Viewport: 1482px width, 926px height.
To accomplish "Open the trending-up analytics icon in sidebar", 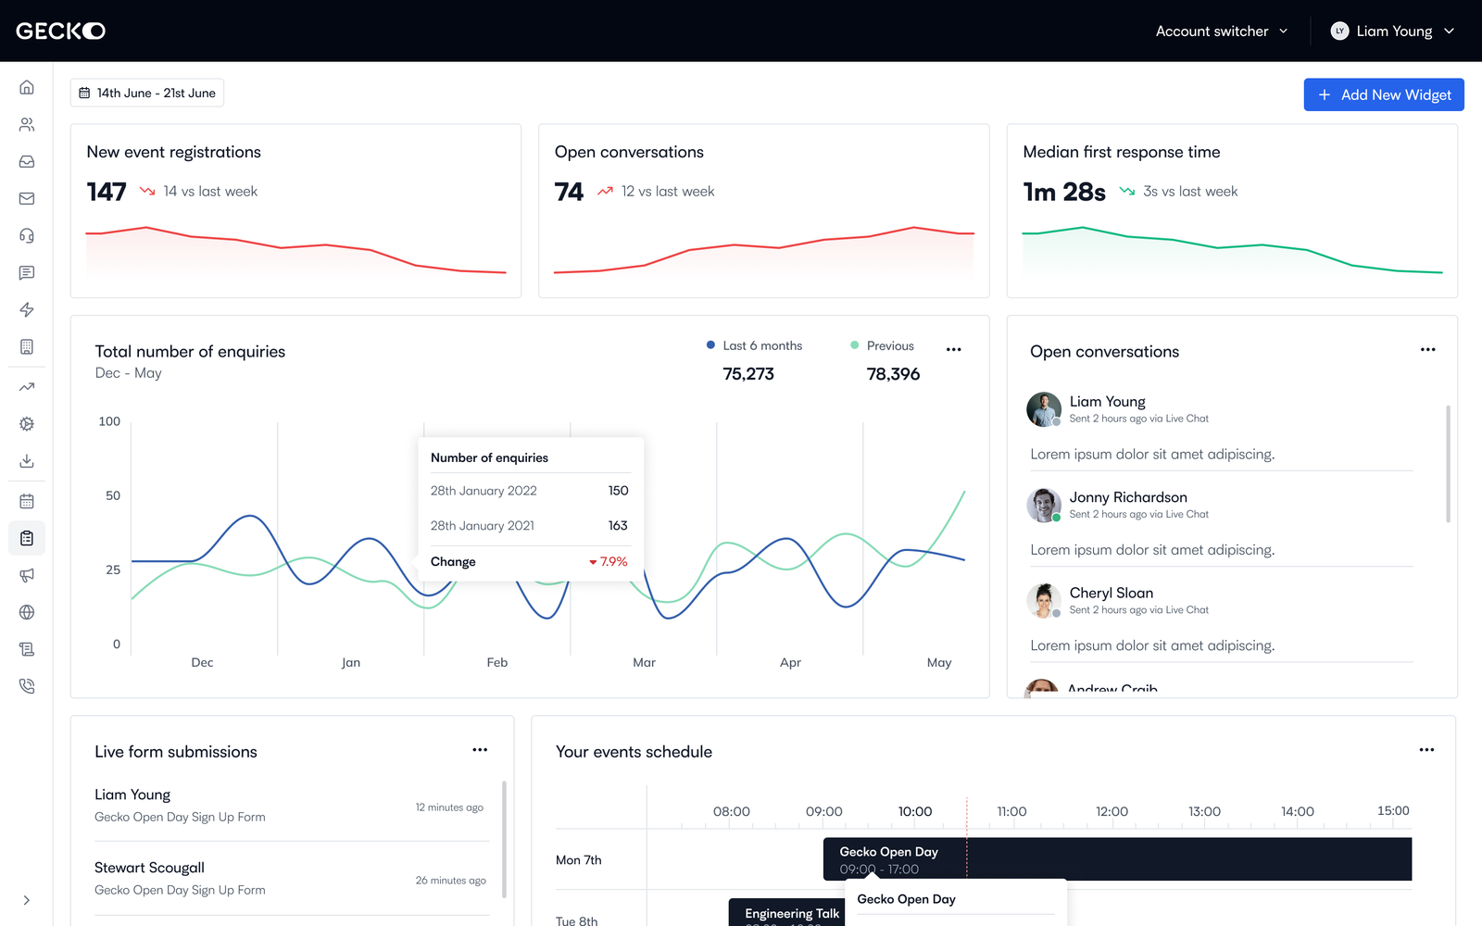I will coord(27,387).
